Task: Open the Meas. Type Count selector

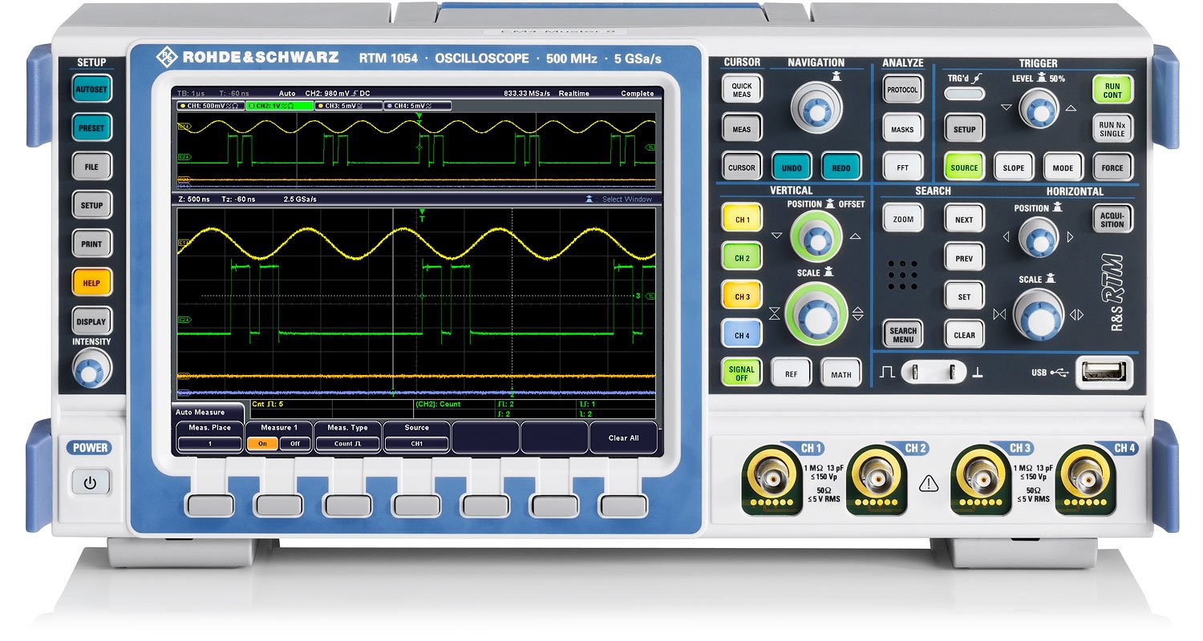Action: pyautogui.click(x=347, y=443)
